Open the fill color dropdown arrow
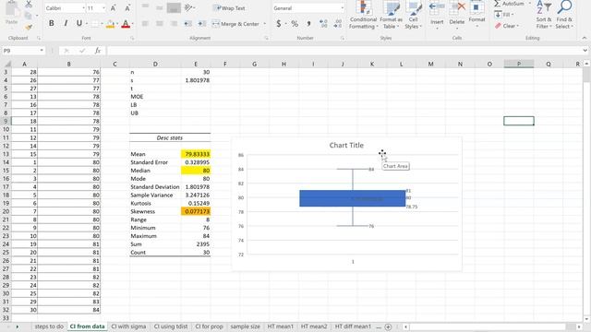591x332 pixels. [x=117, y=24]
